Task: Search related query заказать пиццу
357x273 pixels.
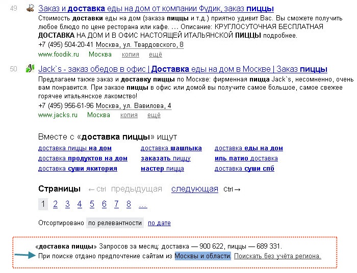Action: [x=166, y=158]
